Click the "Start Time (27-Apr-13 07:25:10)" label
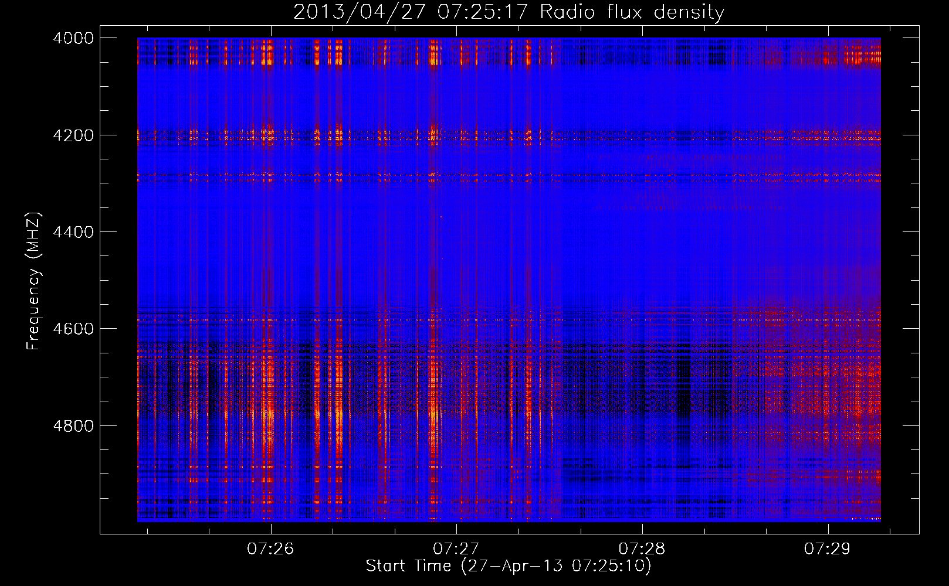Screen dimensions: 949x586 tap(509, 566)
